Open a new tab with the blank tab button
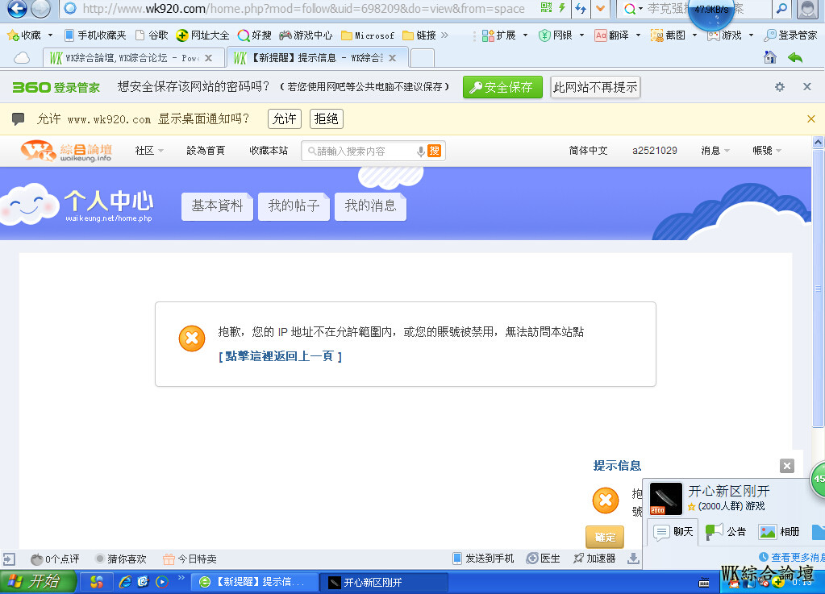825x594 pixels. (x=422, y=58)
